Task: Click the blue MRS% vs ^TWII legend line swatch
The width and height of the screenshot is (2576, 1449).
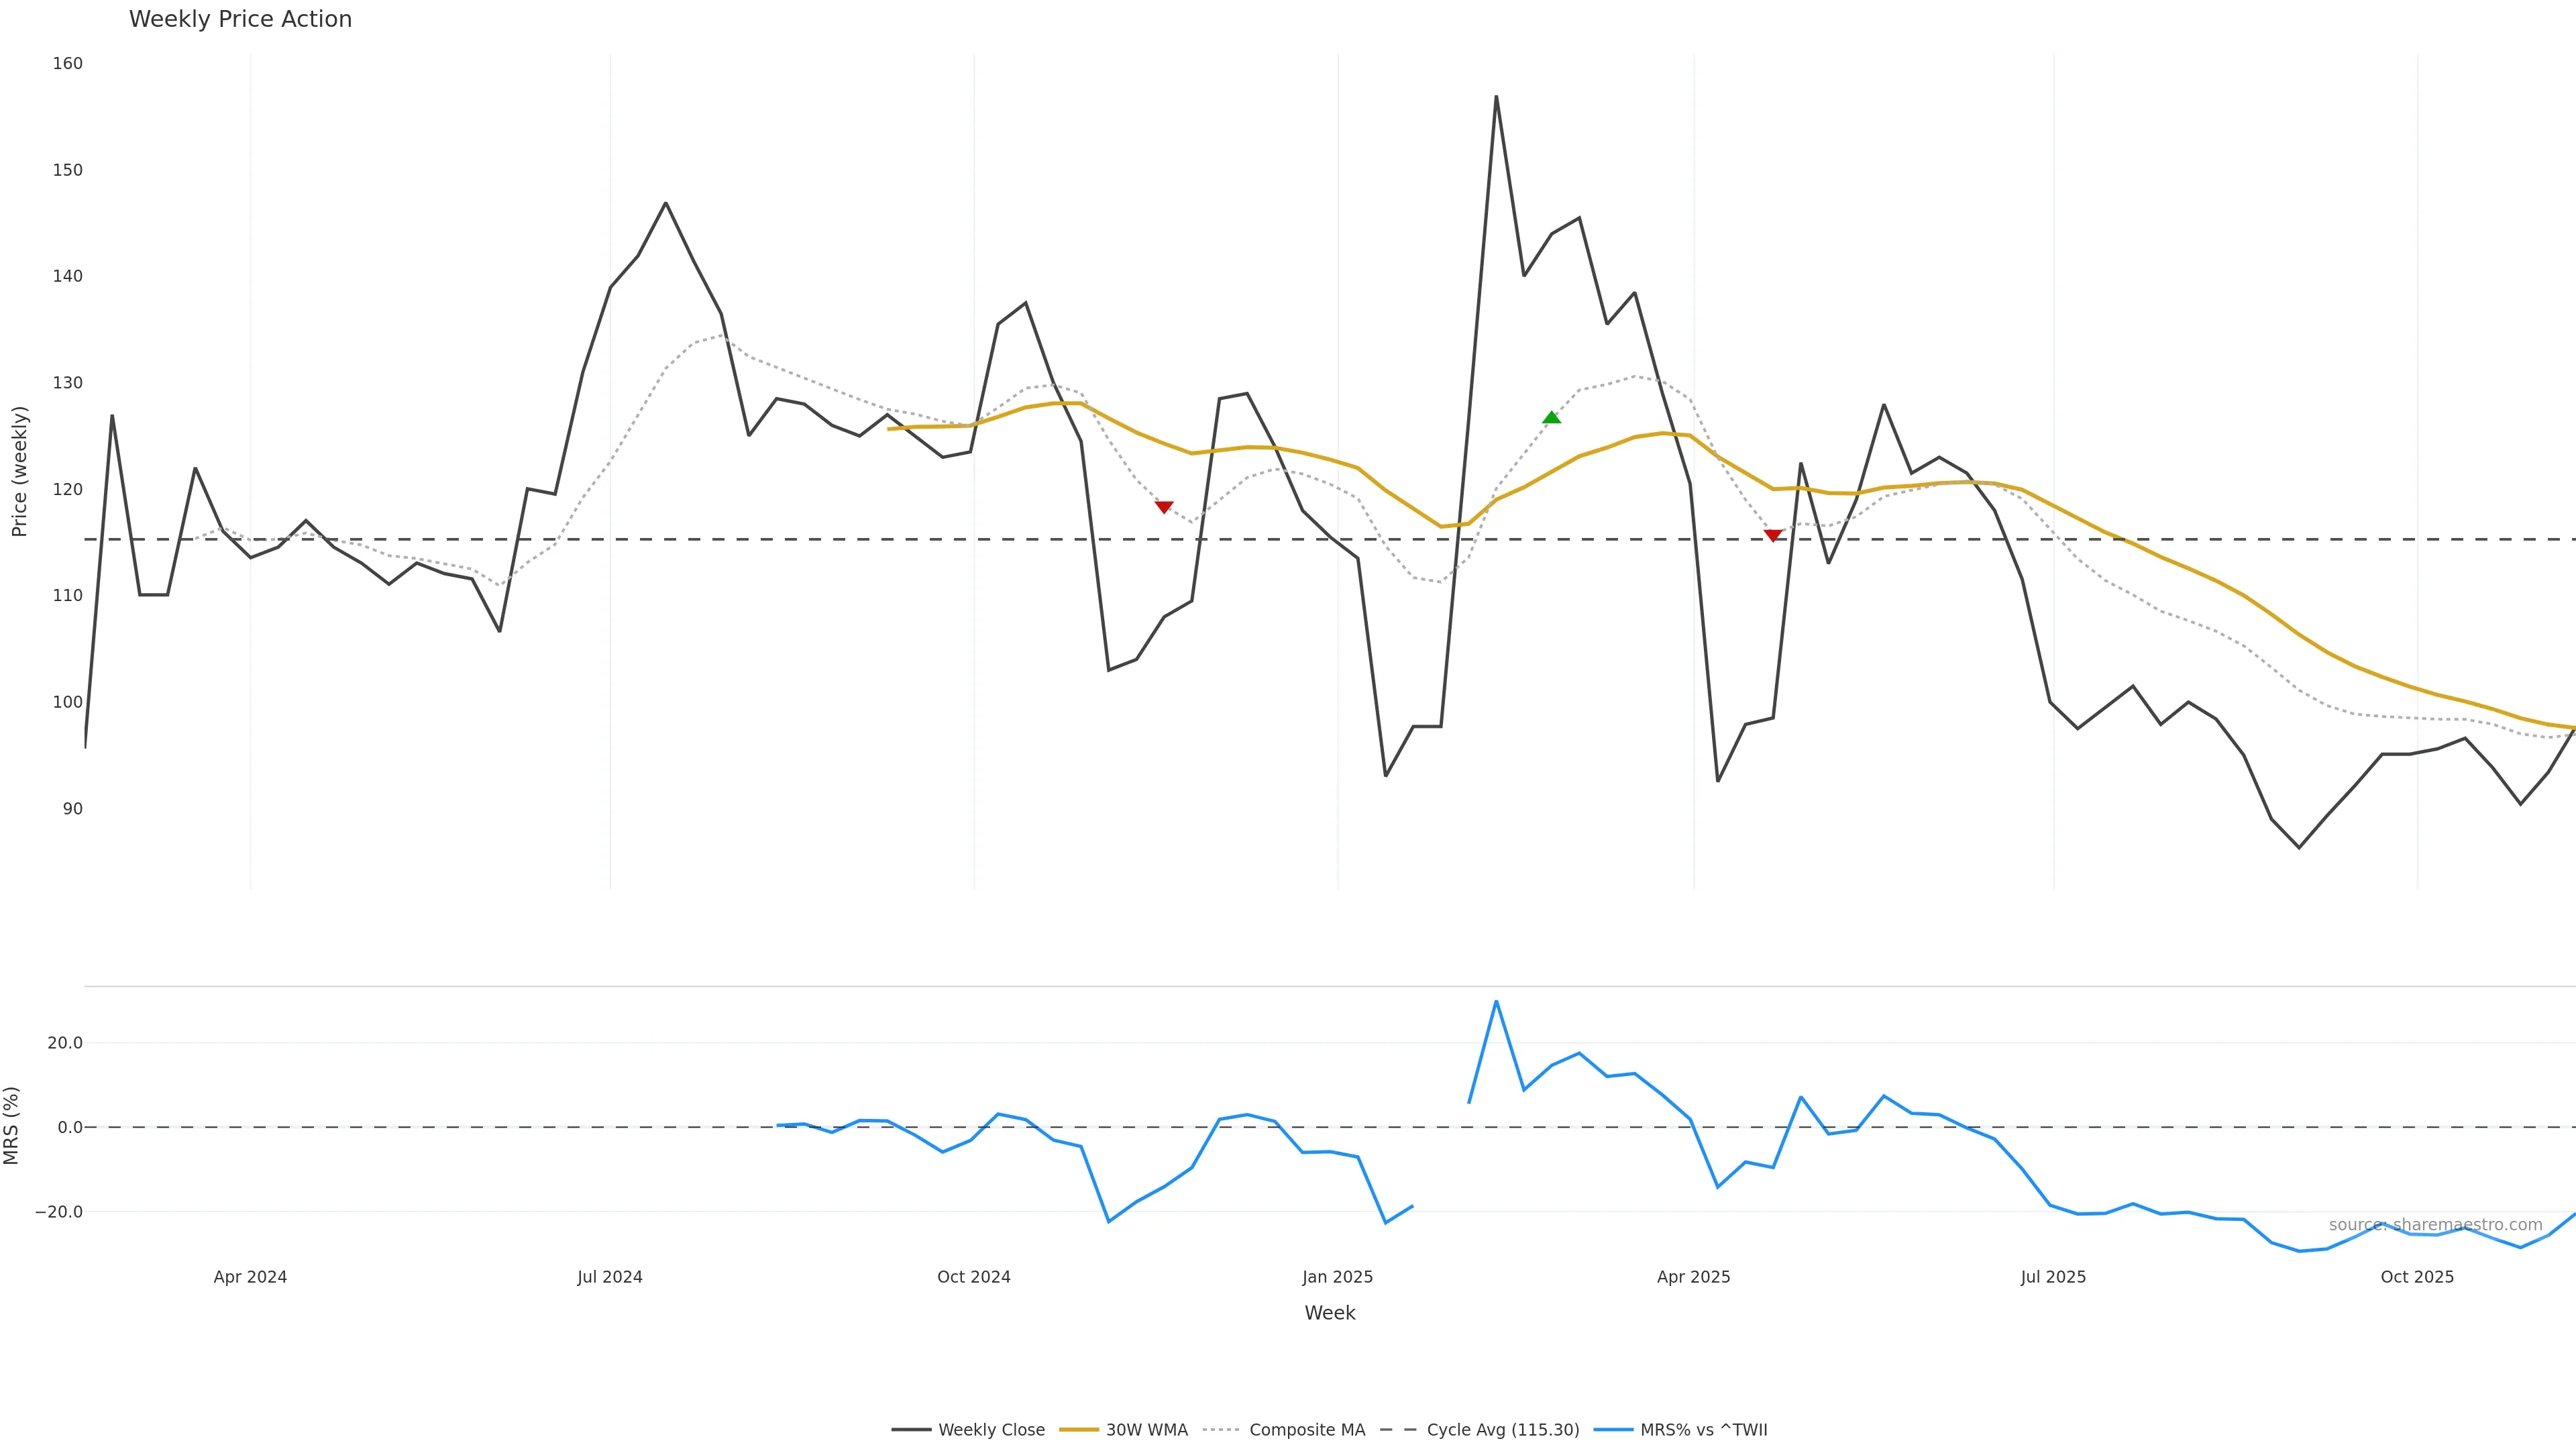Action: click(1613, 1430)
